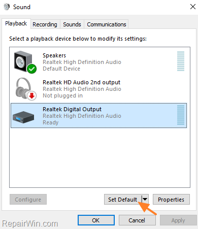Confirm with the OK button
Image resolution: width=198 pixels, height=229 pixels.
(x=96, y=220)
